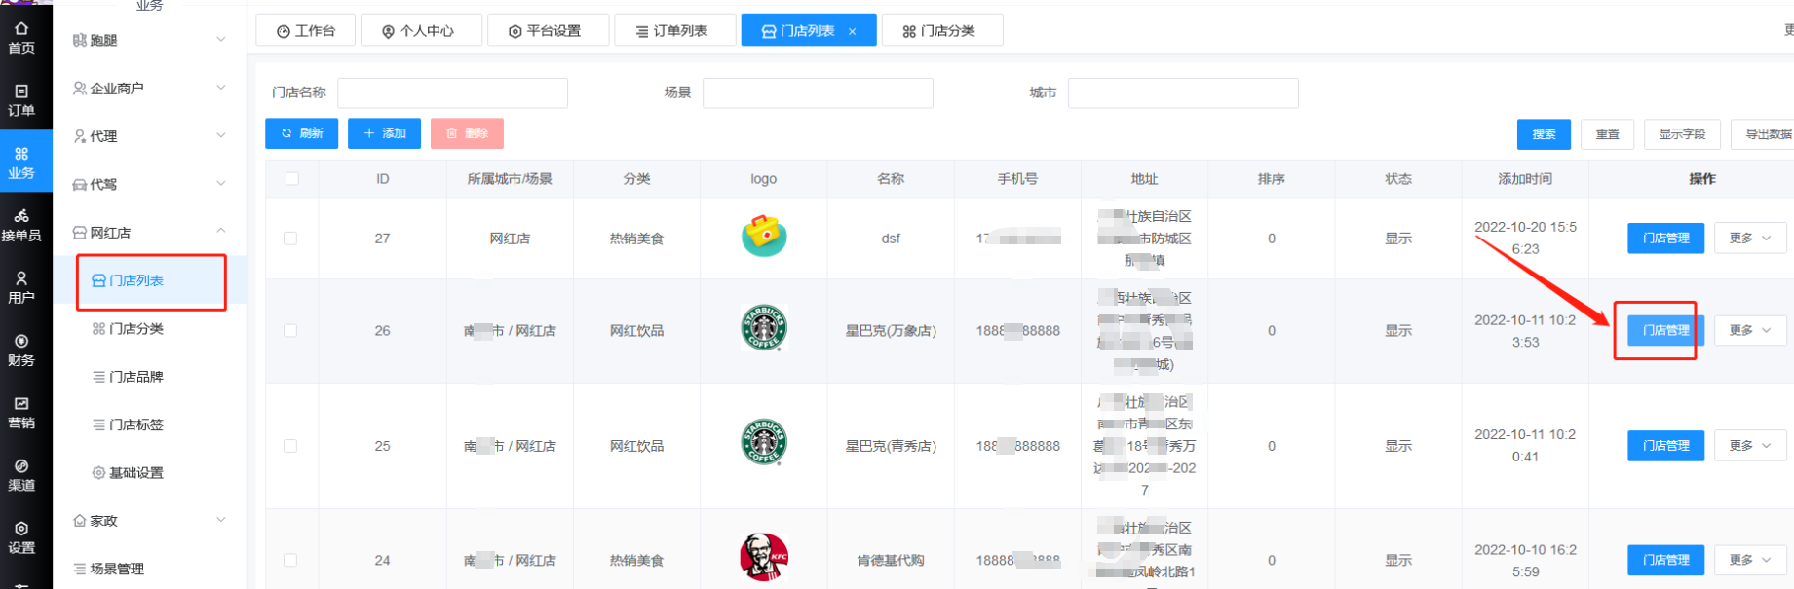Screen dimensions: 1794x589
Task: Open the 设置 settings sidebar icon
Action: (21, 536)
